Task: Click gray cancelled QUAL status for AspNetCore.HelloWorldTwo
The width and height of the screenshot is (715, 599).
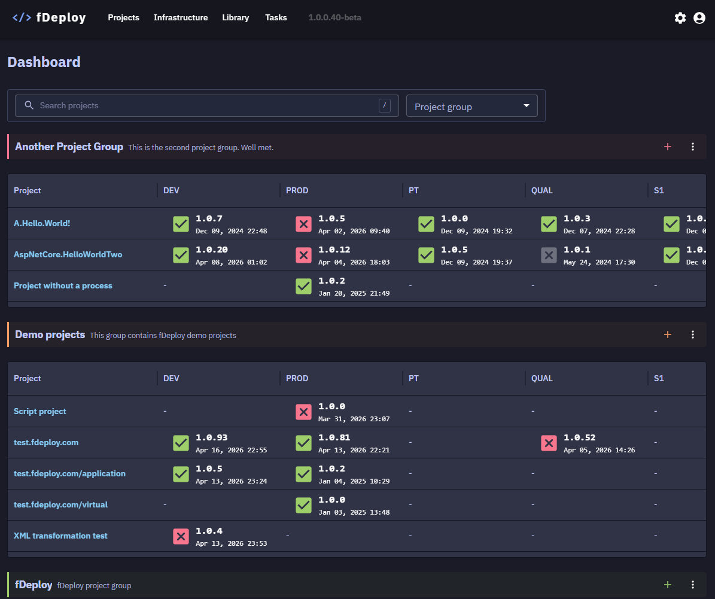Action: [x=549, y=255]
